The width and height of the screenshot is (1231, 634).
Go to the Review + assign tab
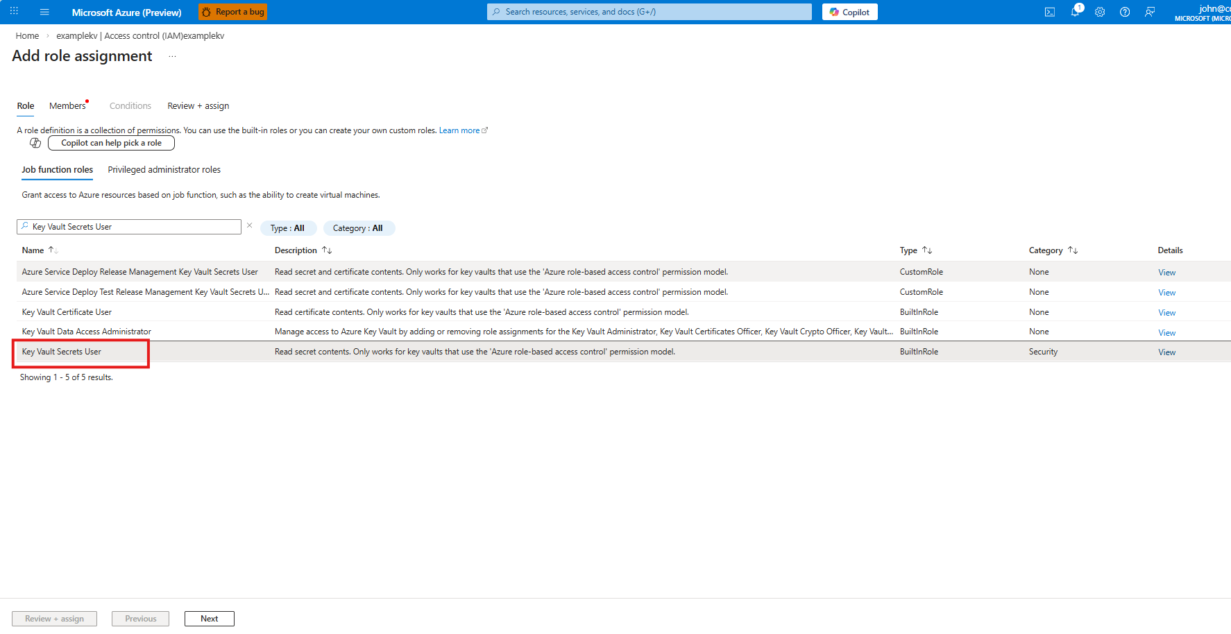[x=198, y=106]
